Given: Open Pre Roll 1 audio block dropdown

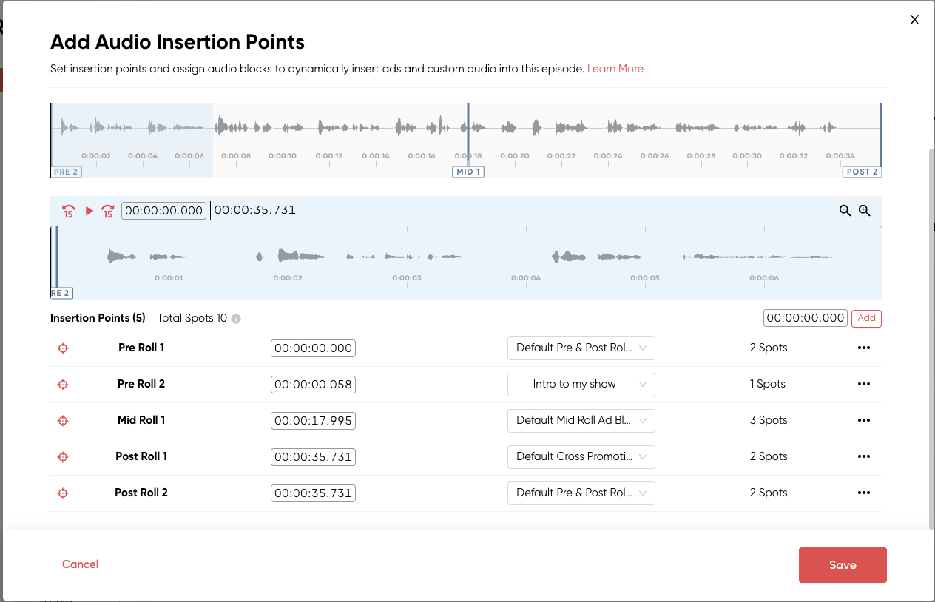Looking at the screenshot, I should (x=581, y=348).
